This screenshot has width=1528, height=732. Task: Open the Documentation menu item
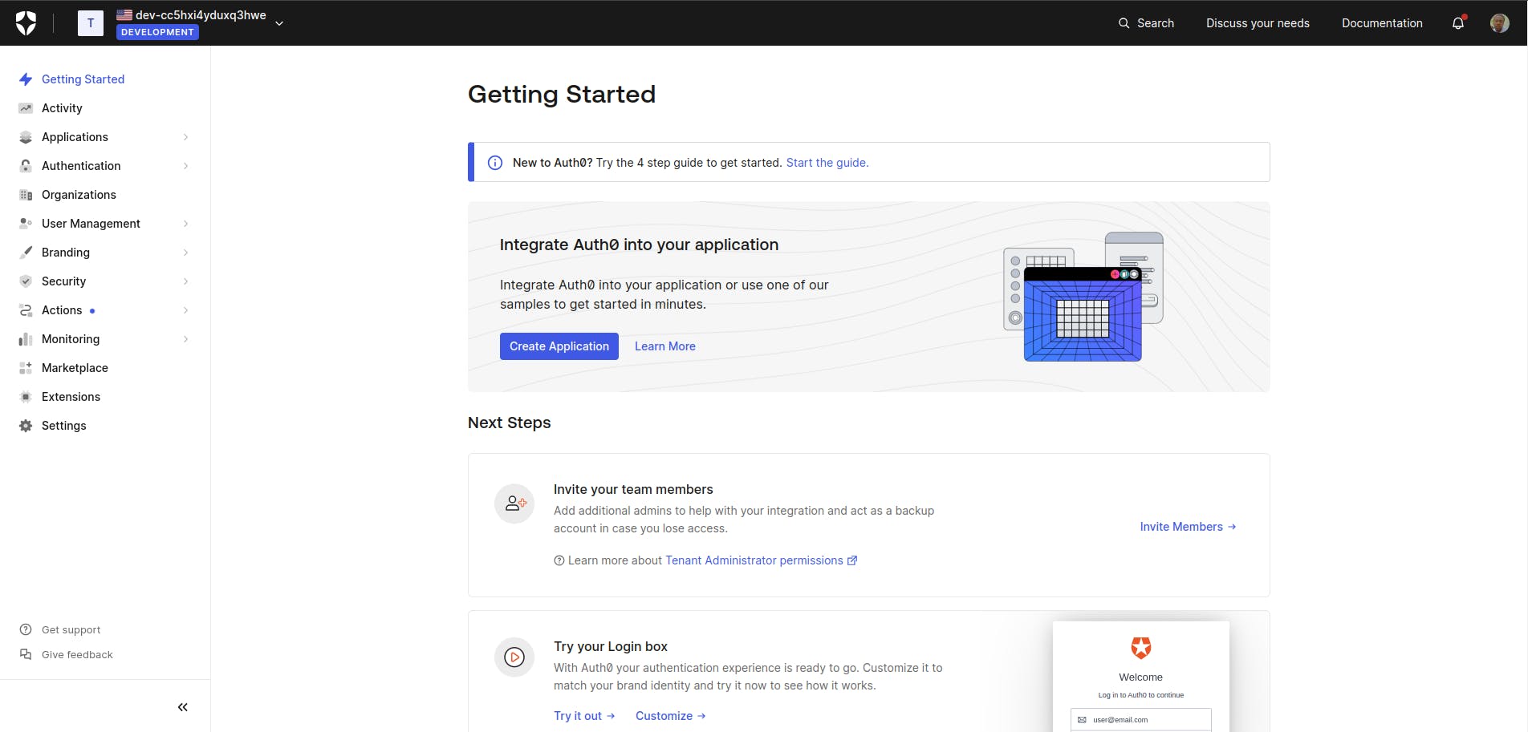tap(1381, 23)
